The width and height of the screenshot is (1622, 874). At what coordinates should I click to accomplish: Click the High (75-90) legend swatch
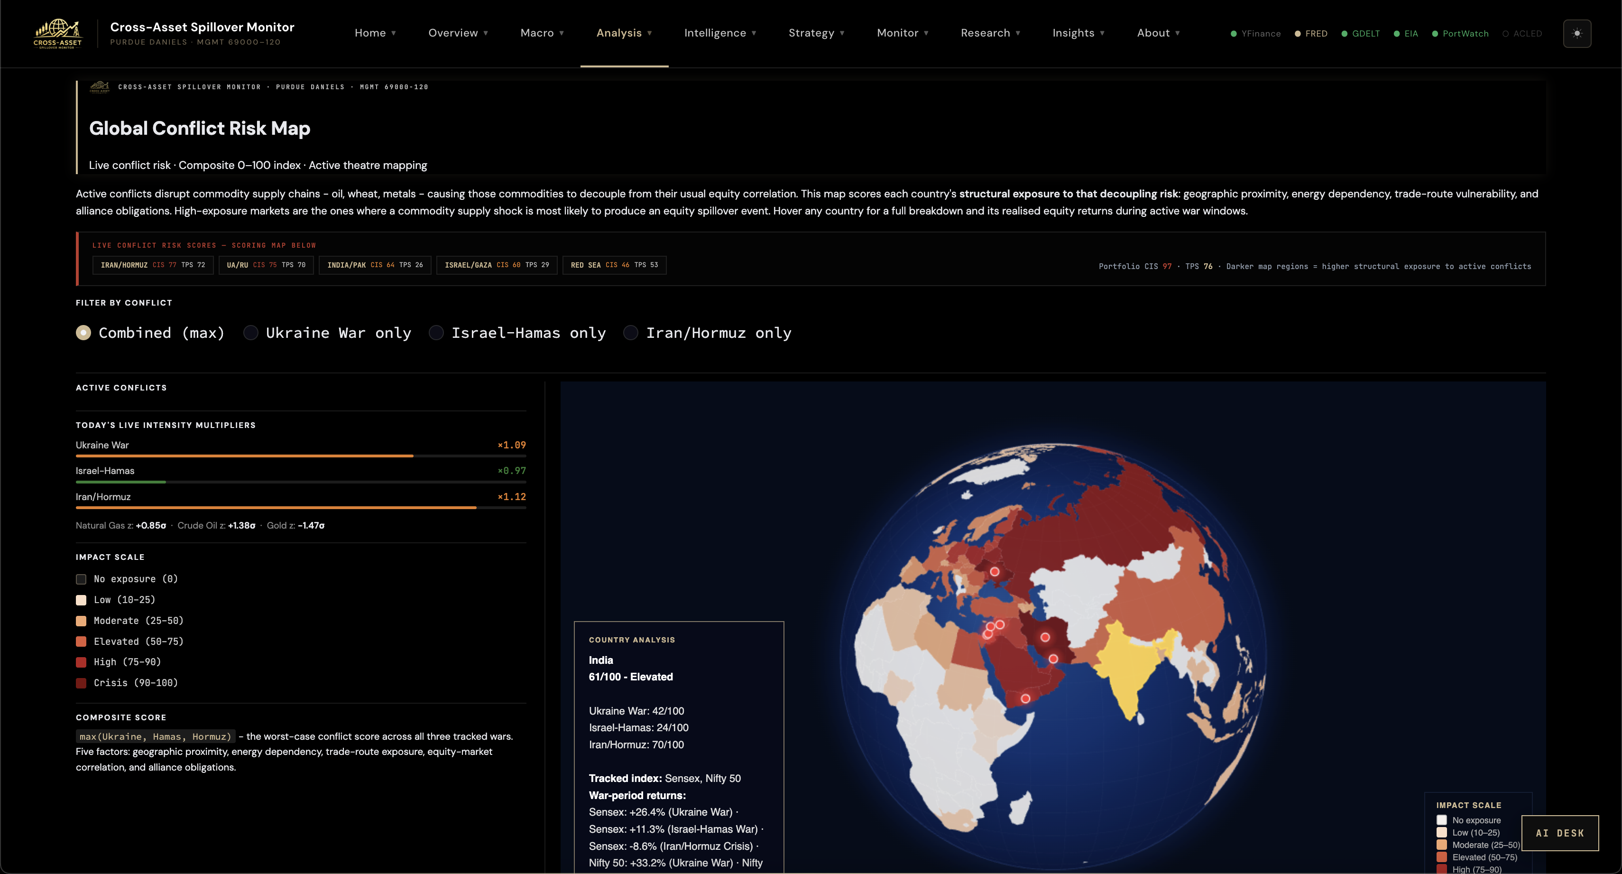click(x=81, y=662)
